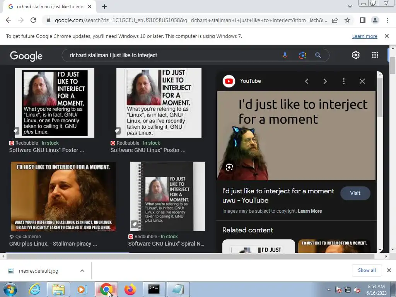Screen dimensions: 396x297
Task: Click the YouTube source logo in preview
Action: [229, 81]
